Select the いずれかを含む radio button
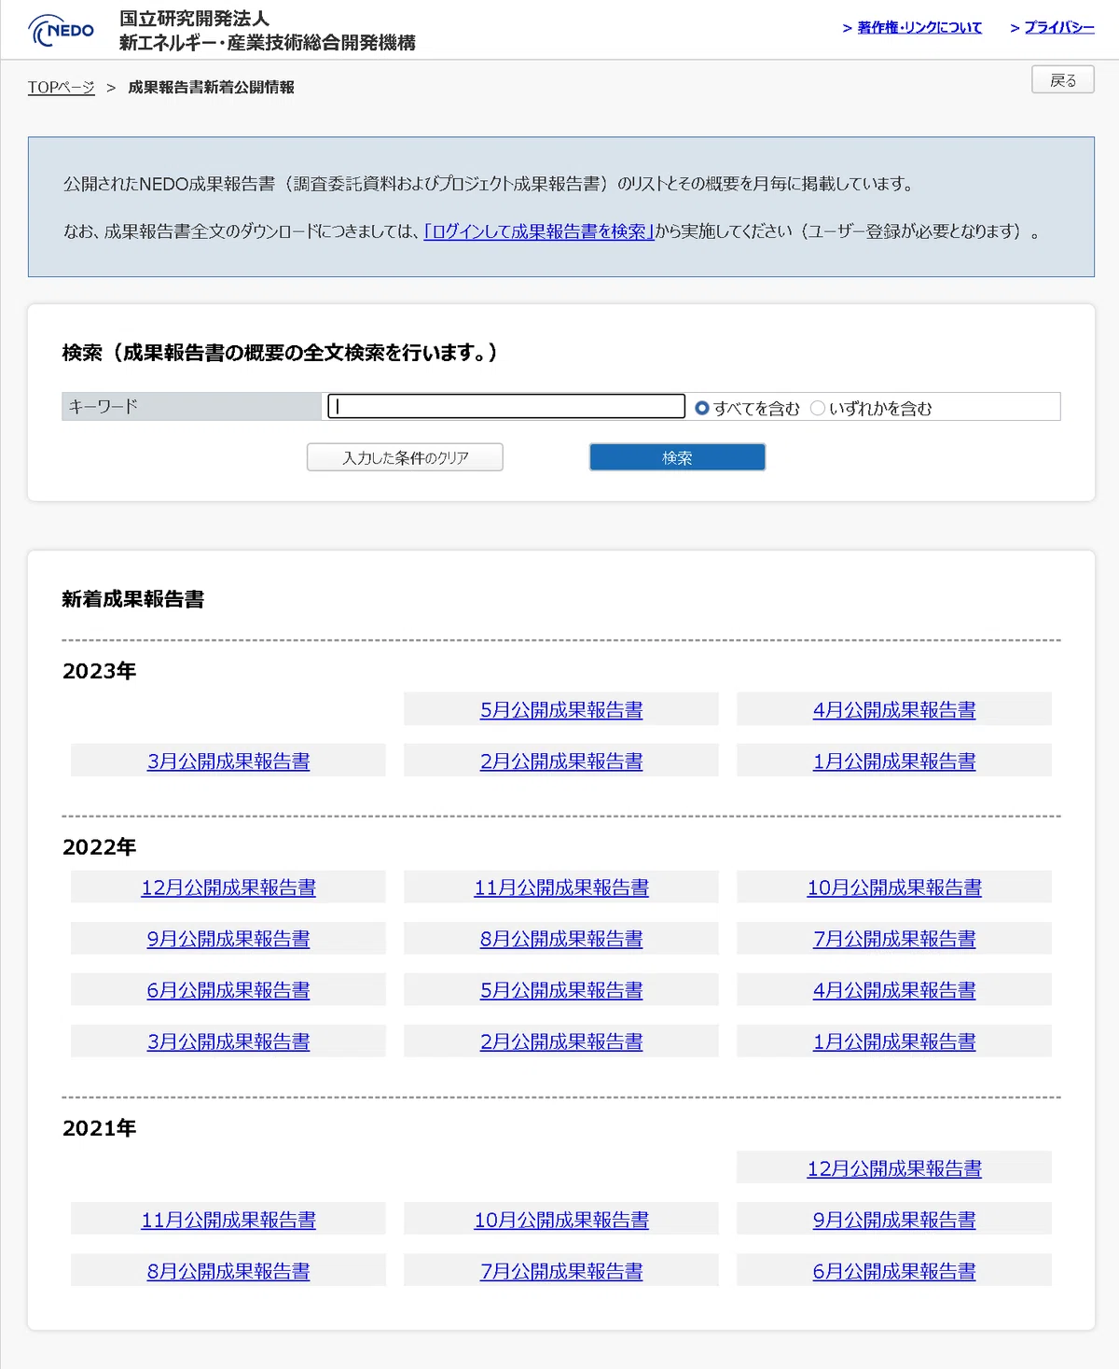This screenshot has height=1369, width=1119. click(x=818, y=408)
